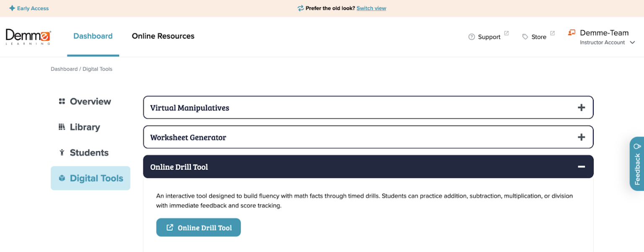Click the Digital Tools cube icon
Screen dimensions: 644x252
62,178
